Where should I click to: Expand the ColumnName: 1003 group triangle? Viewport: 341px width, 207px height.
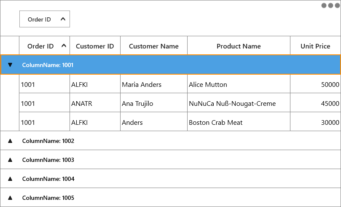click(10, 160)
